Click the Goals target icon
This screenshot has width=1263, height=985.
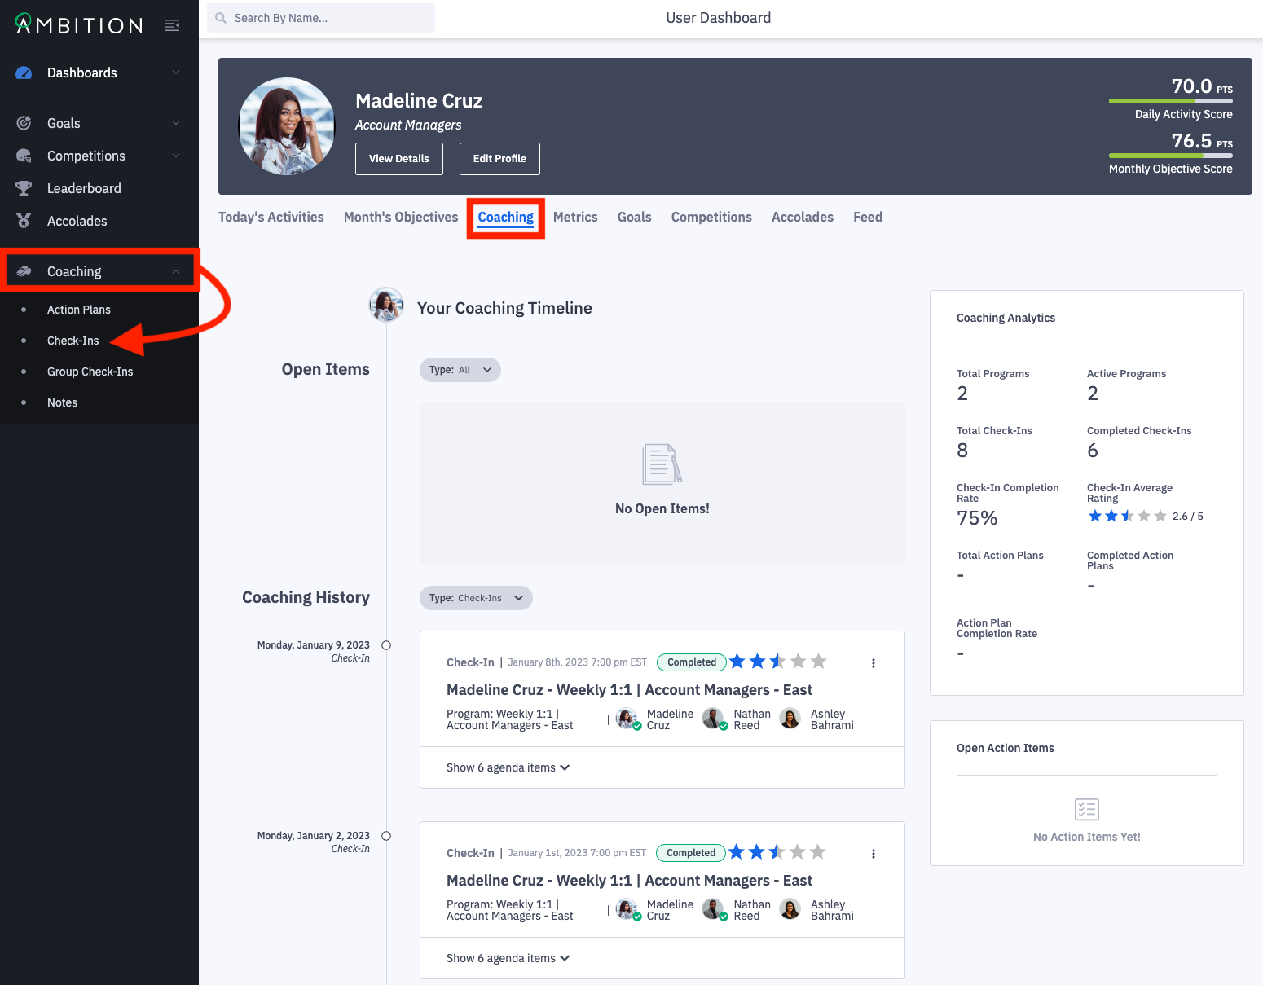(x=24, y=123)
